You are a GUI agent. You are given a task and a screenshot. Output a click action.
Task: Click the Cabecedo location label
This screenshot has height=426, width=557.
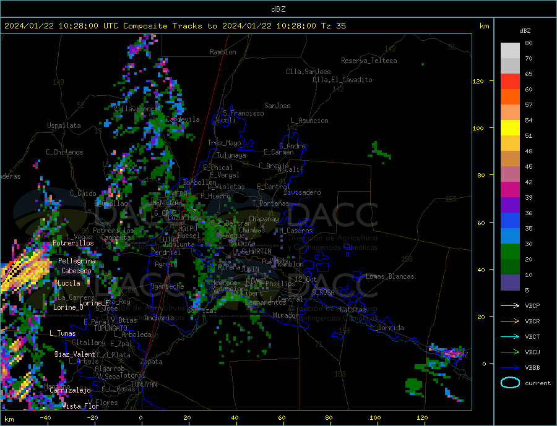(x=76, y=271)
